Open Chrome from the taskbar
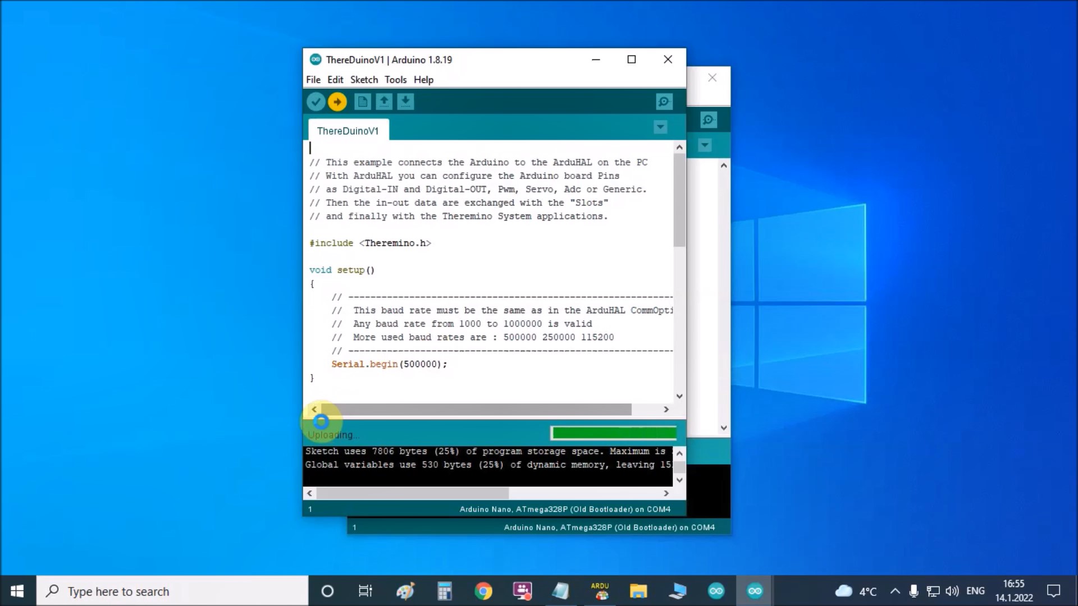 483,591
